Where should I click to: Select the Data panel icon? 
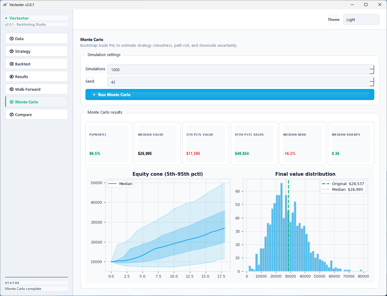point(12,38)
